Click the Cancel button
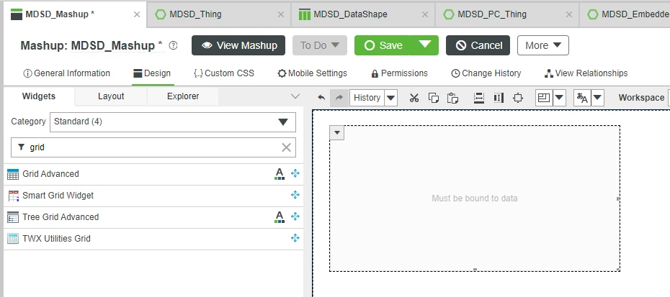Image resolution: width=670 pixels, height=297 pixels. (478, 45)
